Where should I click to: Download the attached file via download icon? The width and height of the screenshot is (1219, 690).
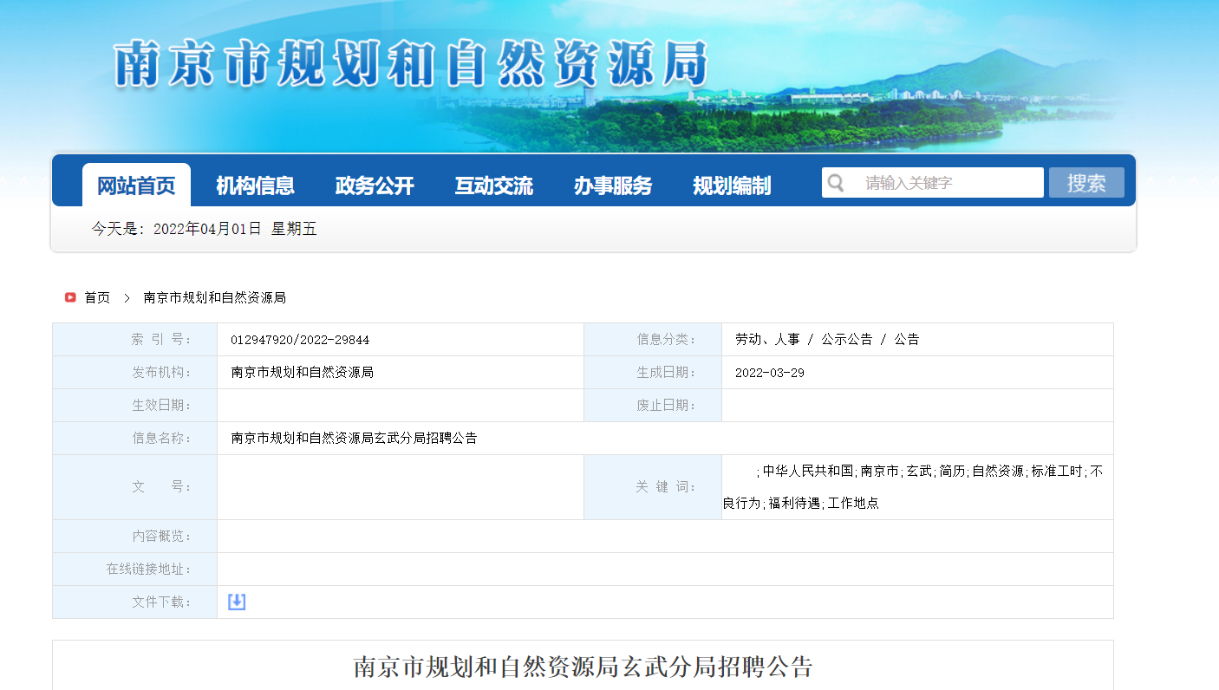click(237, 602)
